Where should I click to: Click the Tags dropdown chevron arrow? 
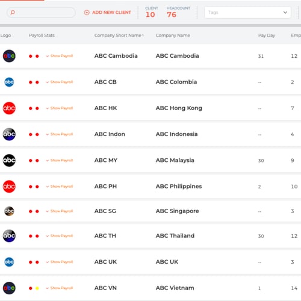tap(285, 13)
